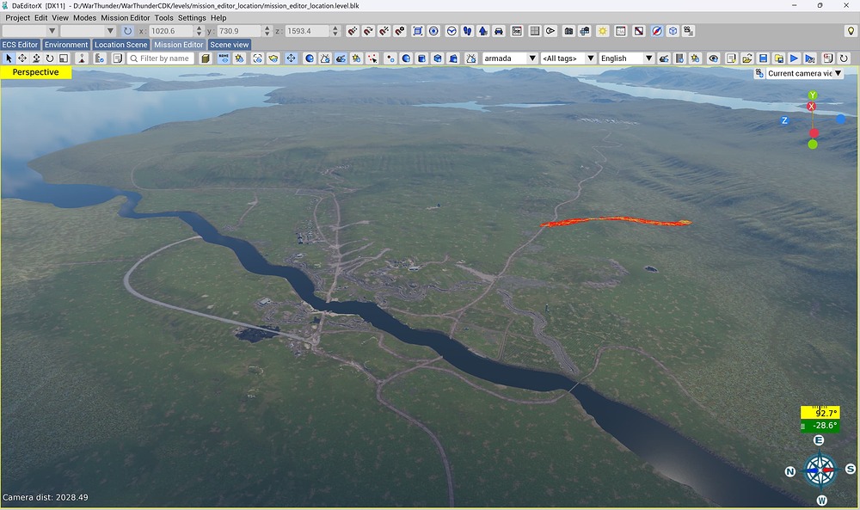The height and width of the screenshot is (510, 860).
Task: Click the blue sphere zone icon
Action: (x=406, y=58)
